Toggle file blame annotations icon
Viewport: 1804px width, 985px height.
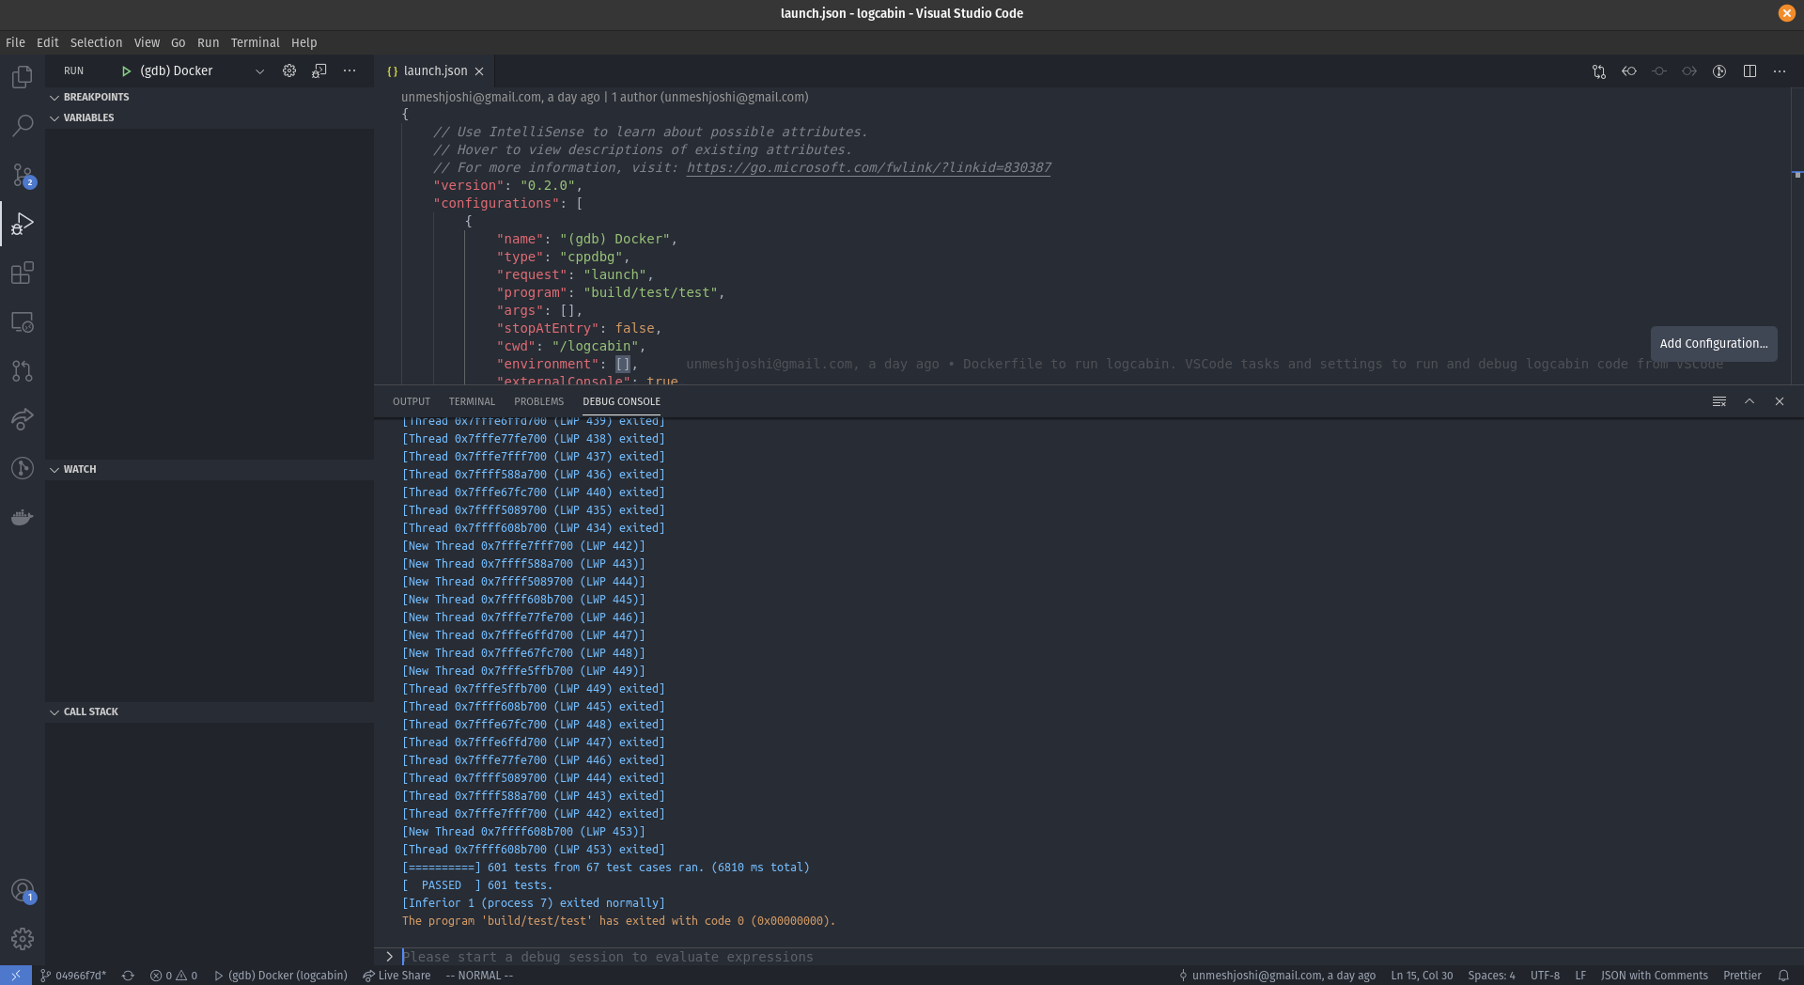pos(1719,71)
